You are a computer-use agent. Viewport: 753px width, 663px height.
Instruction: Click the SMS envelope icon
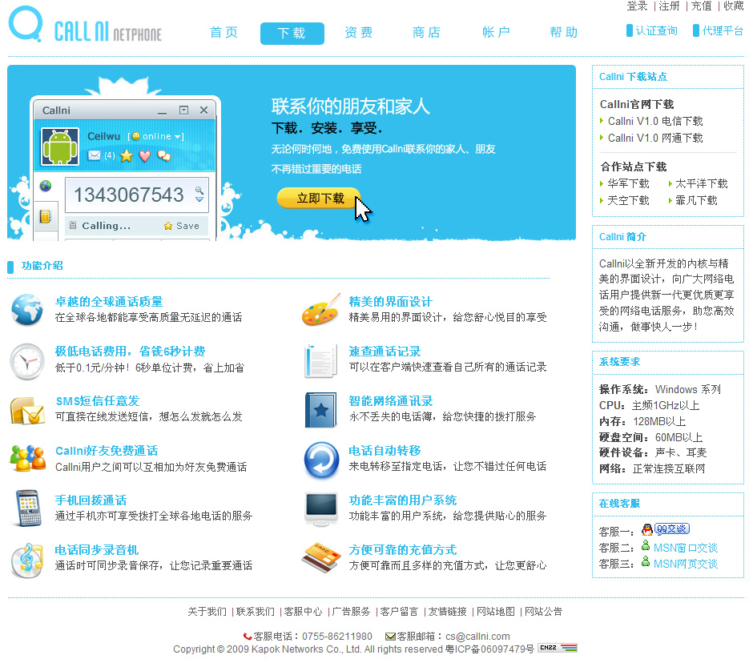[27, 411]
